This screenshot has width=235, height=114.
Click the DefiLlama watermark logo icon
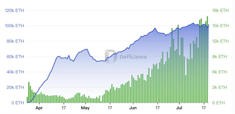tap(111, 57)
